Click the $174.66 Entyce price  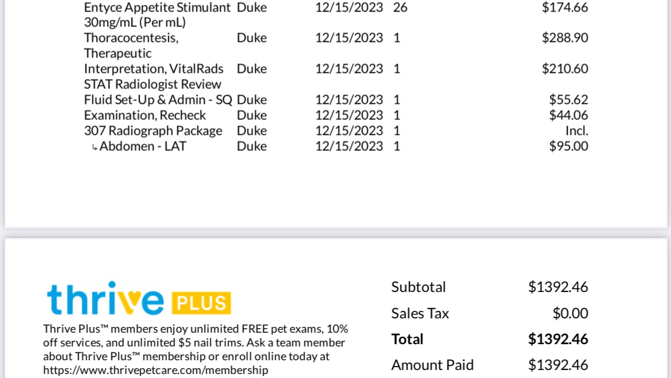[x=565, y=7]
